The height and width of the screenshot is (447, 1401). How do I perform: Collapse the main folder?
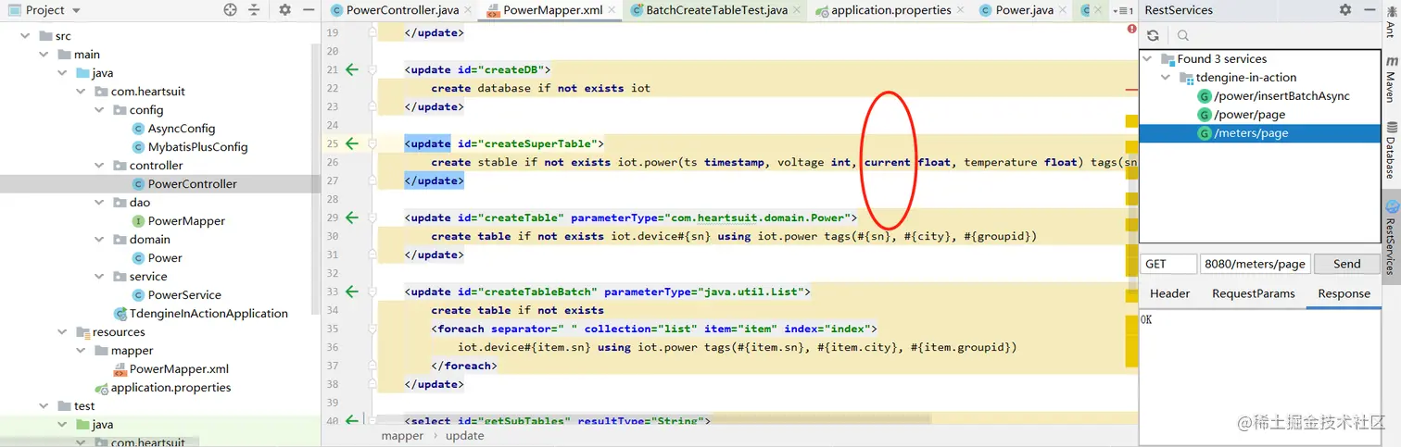44,55
